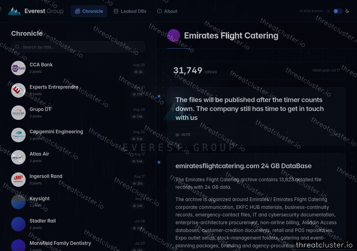This screenshot has width=357, height=251.
Task: Open the Experts Entreprendre entry
Action: coord(78,90)
